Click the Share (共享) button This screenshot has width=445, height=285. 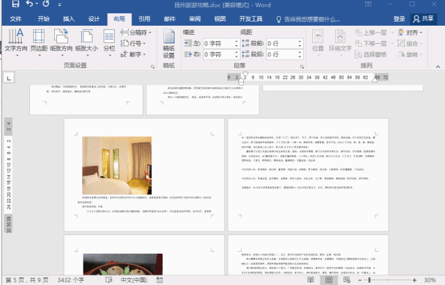(423, 19)
